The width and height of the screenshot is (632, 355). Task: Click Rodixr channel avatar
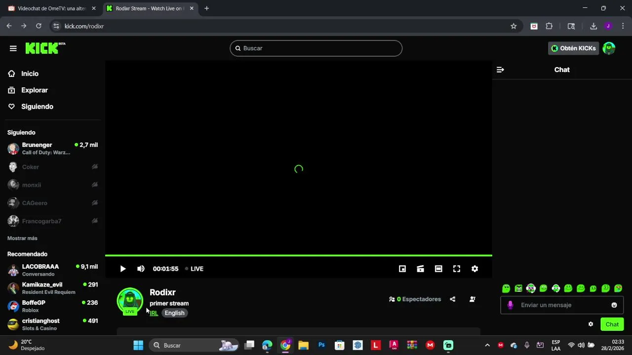point(130,301)
